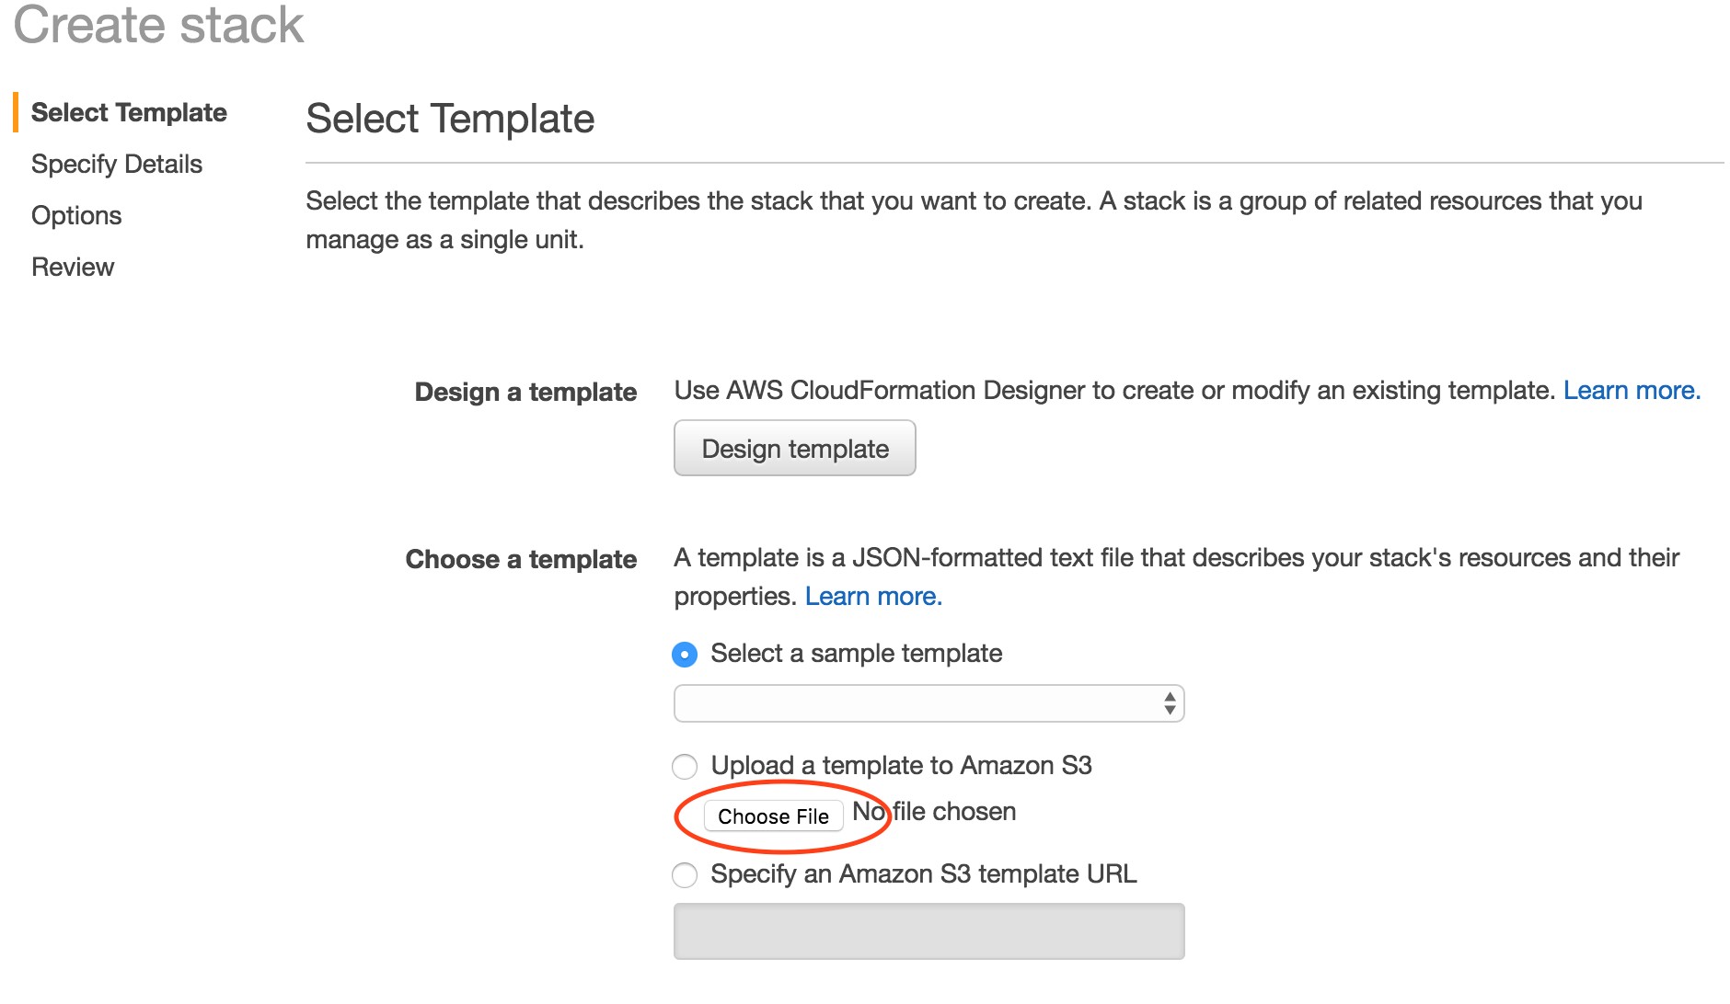
Task: Click the up/down arrows on the sample template selector
Action: tap(1169, 704)
